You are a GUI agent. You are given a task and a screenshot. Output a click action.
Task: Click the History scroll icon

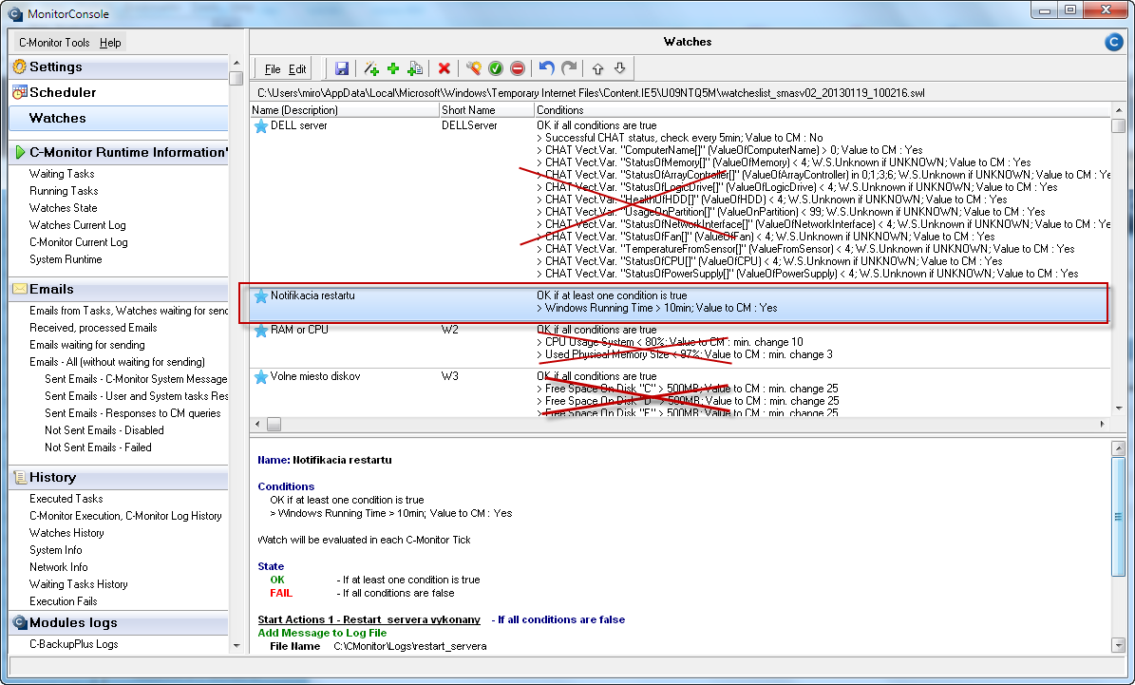click(20, 477)
